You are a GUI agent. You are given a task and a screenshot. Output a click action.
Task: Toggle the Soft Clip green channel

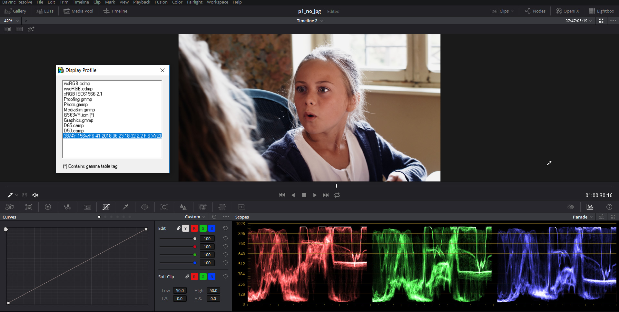pos(203,277)
